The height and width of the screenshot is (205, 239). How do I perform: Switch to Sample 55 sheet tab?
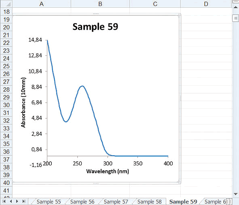[x=49, y=202]
